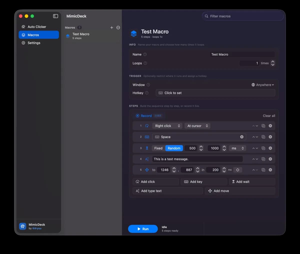The width and height of the screenshot is (300, 254).
Task: Select Fixed wait mode
Action: 158,148
